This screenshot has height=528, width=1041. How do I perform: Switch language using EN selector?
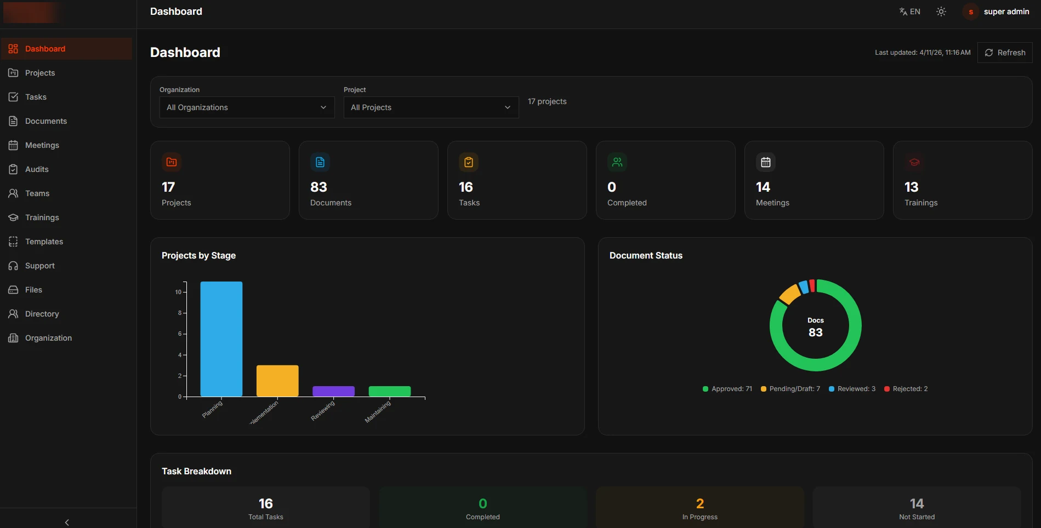click(x=909, y=12)
